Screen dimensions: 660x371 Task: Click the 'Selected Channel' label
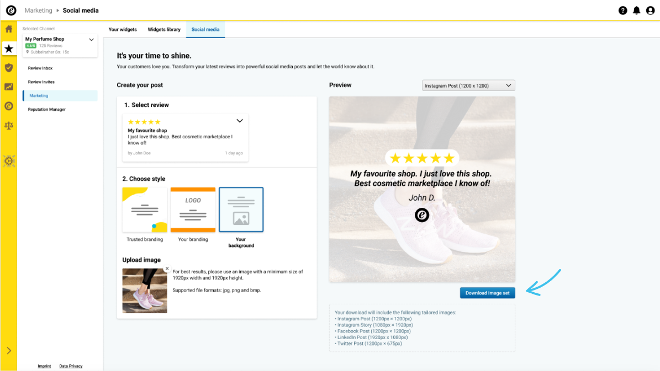click(x=38, y=29)
